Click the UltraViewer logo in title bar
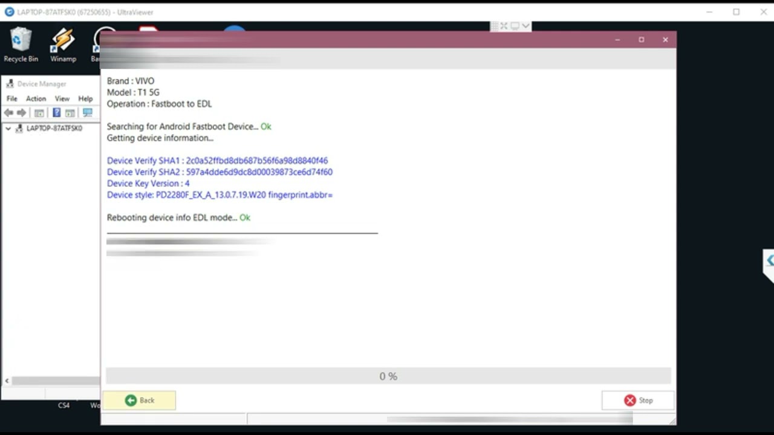Screen dimensions: 774x435 click(9, 11)
